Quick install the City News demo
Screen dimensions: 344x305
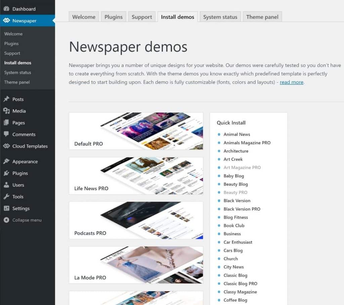click(234, 267)
